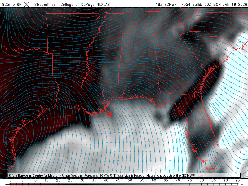Pick the "70" value on the RH scale

click(178, 180)
